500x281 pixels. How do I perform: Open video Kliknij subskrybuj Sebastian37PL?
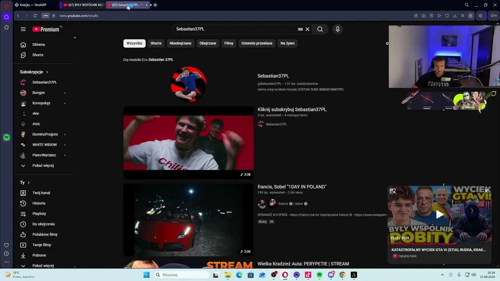tap(292, 110)
